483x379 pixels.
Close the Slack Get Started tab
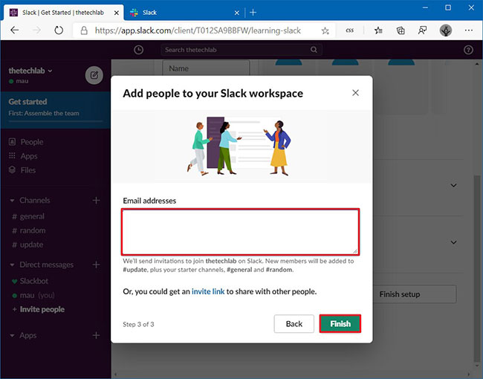coord(117,13)
